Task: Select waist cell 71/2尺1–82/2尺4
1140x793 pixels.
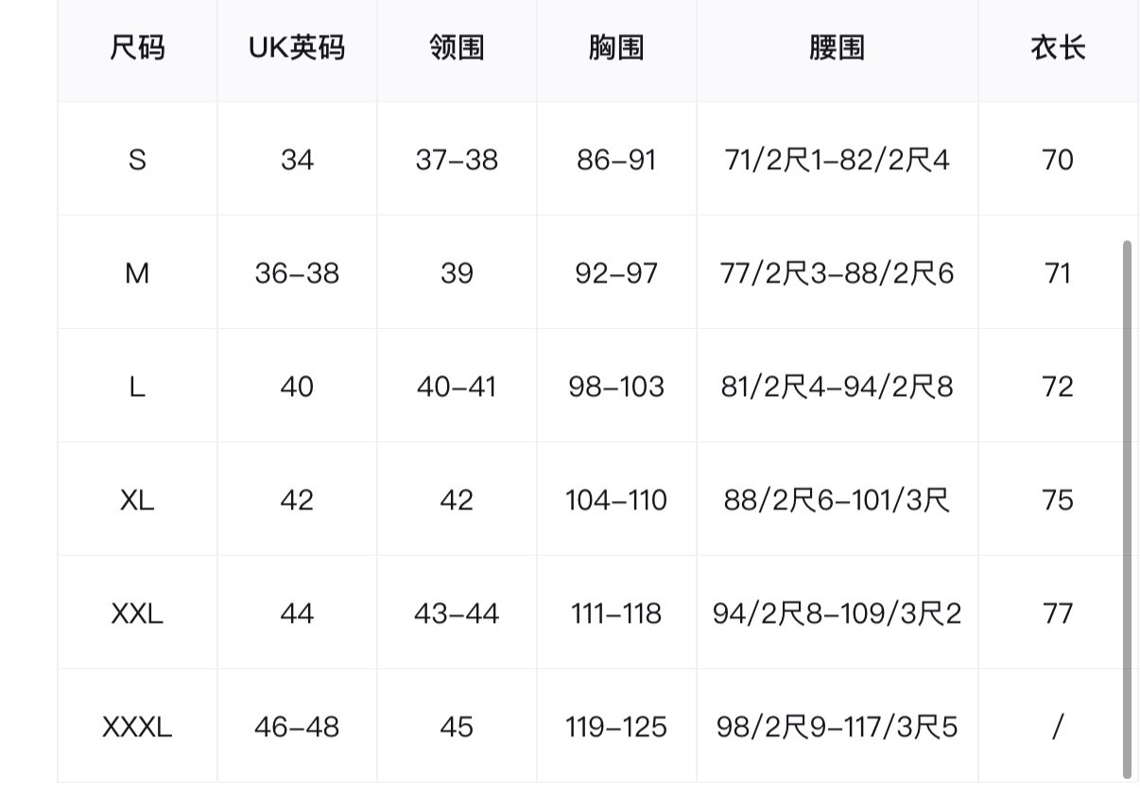Action: pos(837,160)
